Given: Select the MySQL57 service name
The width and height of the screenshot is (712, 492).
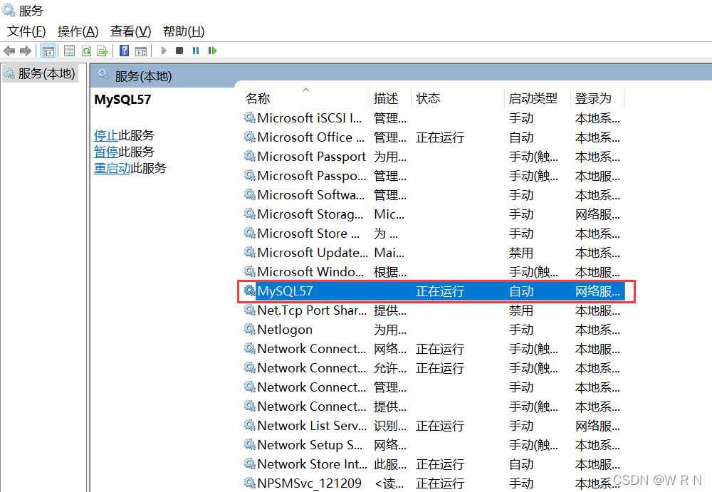Looking at the screenshot, I should coord(286,291).
